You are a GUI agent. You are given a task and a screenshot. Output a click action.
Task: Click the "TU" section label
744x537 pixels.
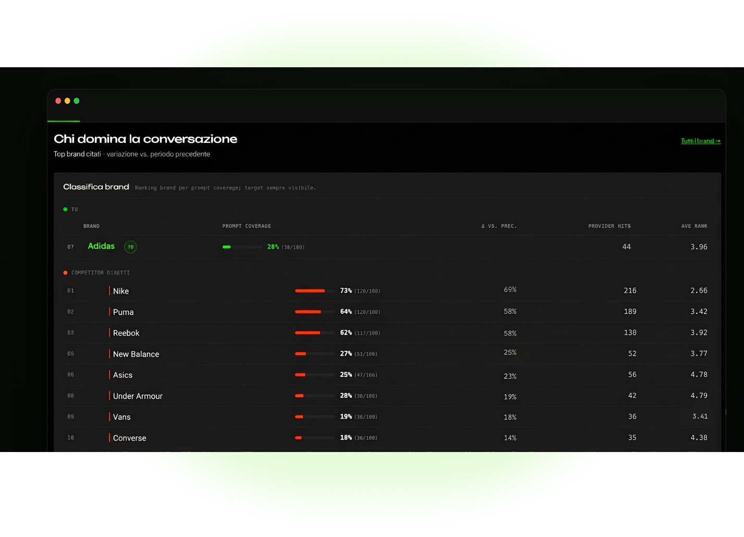[x=75, y=210]
